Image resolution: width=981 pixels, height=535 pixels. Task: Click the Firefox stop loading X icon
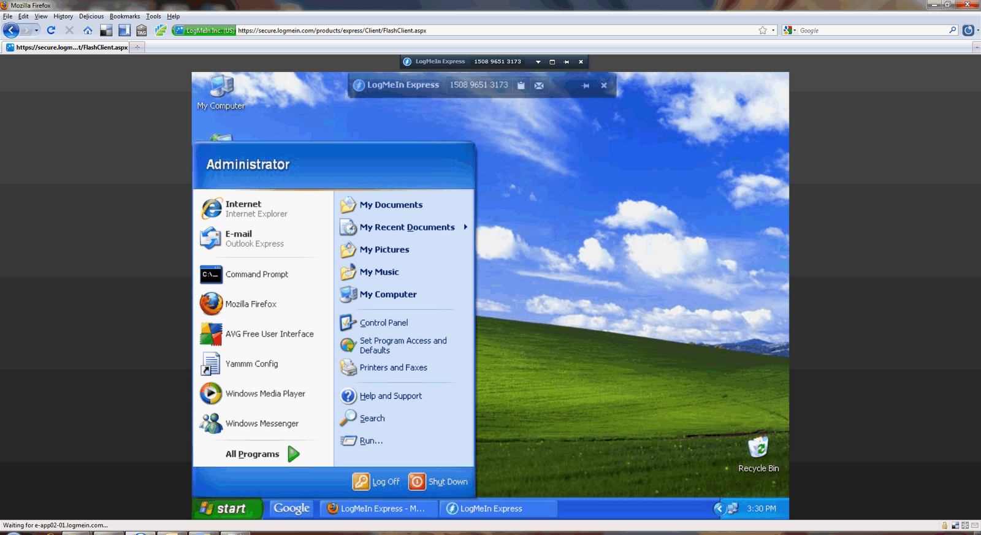click(69, 30)
